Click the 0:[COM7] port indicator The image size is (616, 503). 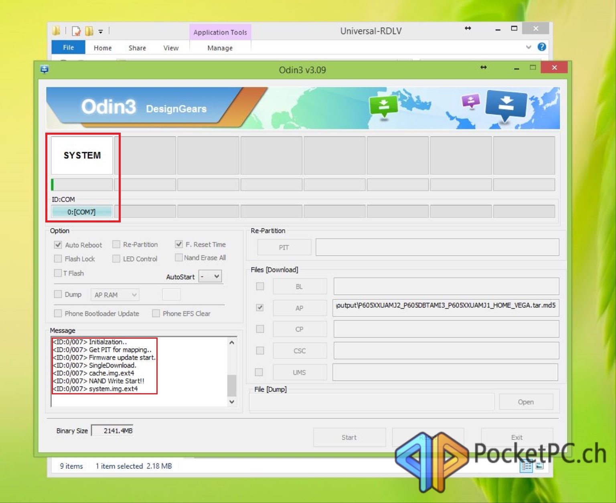pyautogui.click(x=82, y=212)
